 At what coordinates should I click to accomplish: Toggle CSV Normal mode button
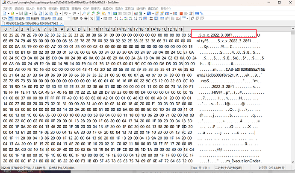[x=11, y=18]
